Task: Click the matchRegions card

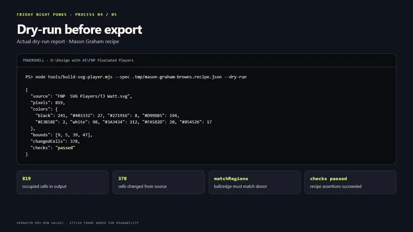Action: click(255, 182)
